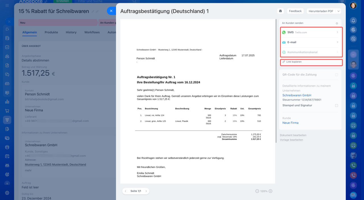This screenshot has width=364, height=200.
Task: Open the checkmark tasks icon in left sidebar
Action: coord(7,47)
